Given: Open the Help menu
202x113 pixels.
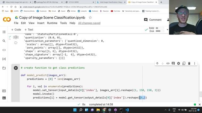Looking at the screenshot, I should click(72, 23).
